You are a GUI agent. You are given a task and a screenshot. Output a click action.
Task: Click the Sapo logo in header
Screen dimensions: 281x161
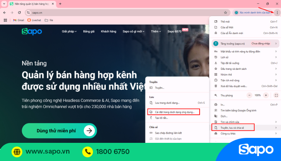tap(32, 31)
